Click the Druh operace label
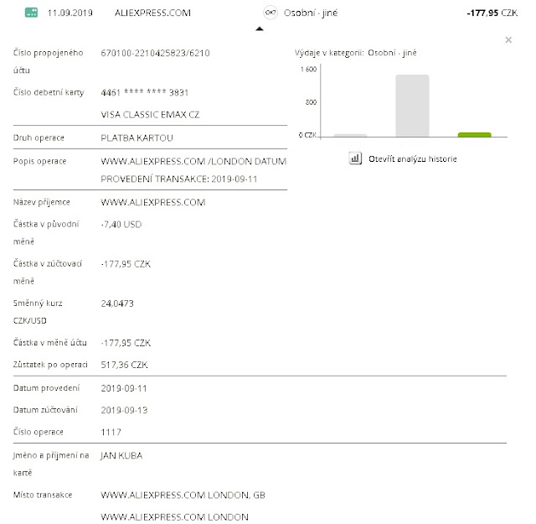This screenshot has height=524, width=536. point(39,137)
